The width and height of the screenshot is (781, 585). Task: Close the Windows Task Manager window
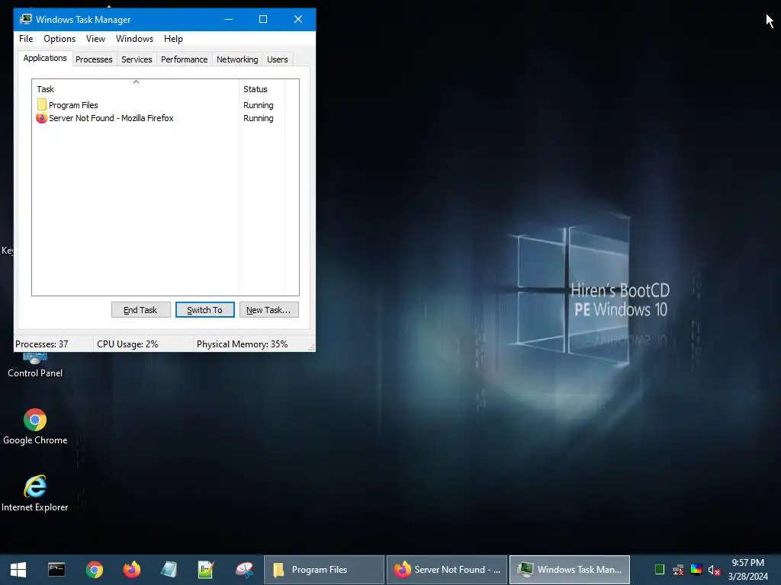click(298, 19)
